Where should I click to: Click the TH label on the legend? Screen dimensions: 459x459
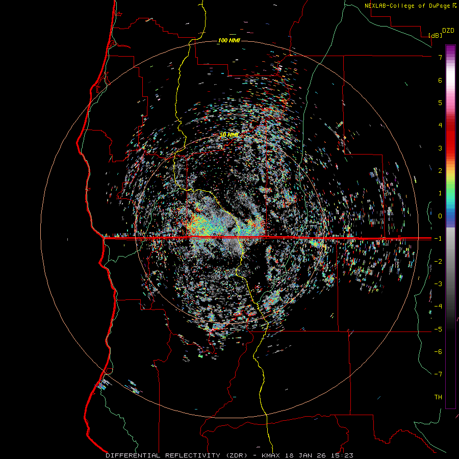click(x=438, y=397)
